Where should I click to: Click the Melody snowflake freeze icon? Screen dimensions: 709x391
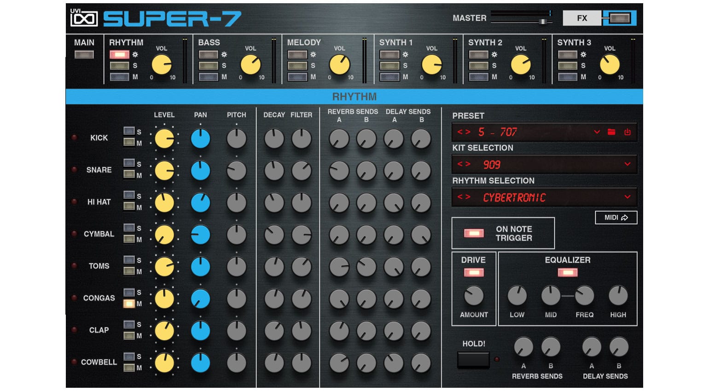pyautogui.click(x=313, y=54)
